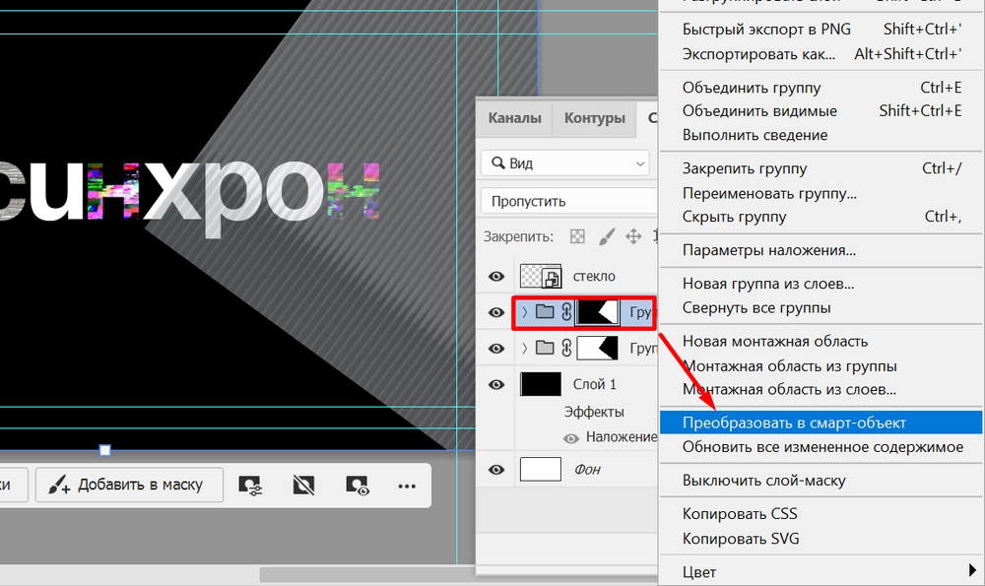The image size is (985, 586).
Task: Switch to the Каналы tab
Action: point(514,118)
